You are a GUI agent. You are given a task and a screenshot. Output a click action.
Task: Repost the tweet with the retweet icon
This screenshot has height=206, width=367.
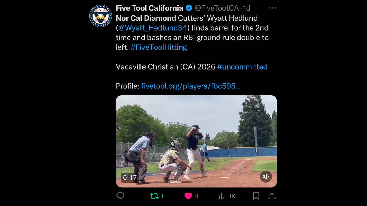point(154,196)
